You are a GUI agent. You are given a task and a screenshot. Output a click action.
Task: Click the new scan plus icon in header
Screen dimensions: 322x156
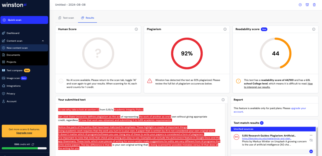click(300, 5)
